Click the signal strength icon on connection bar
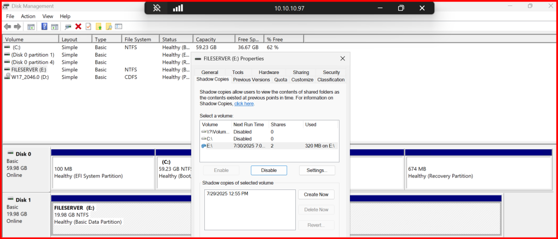Viewport: 558px width, 239px height. 178,8
